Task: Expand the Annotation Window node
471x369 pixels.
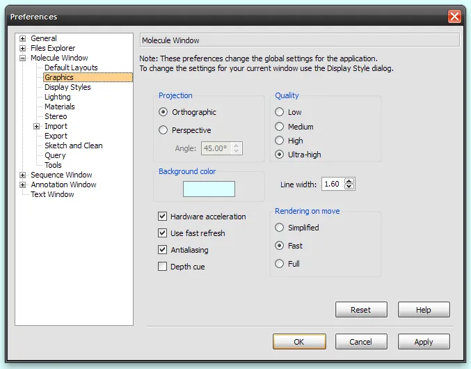Action: click(x=23, y=185)
